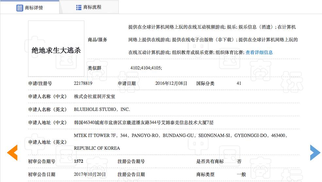This screenshot has width=322, height=182.
Task: Select the English address line MTEK IT TOWER 7F
Action: 180,135
